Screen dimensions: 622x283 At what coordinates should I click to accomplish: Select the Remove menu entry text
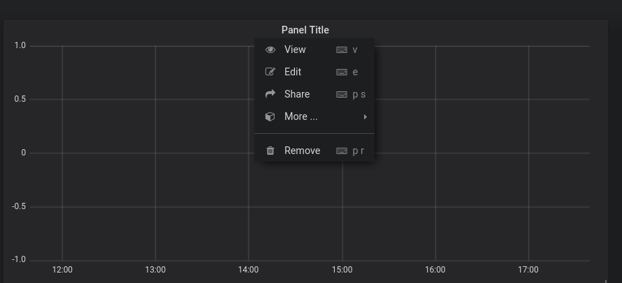(303, 151)
